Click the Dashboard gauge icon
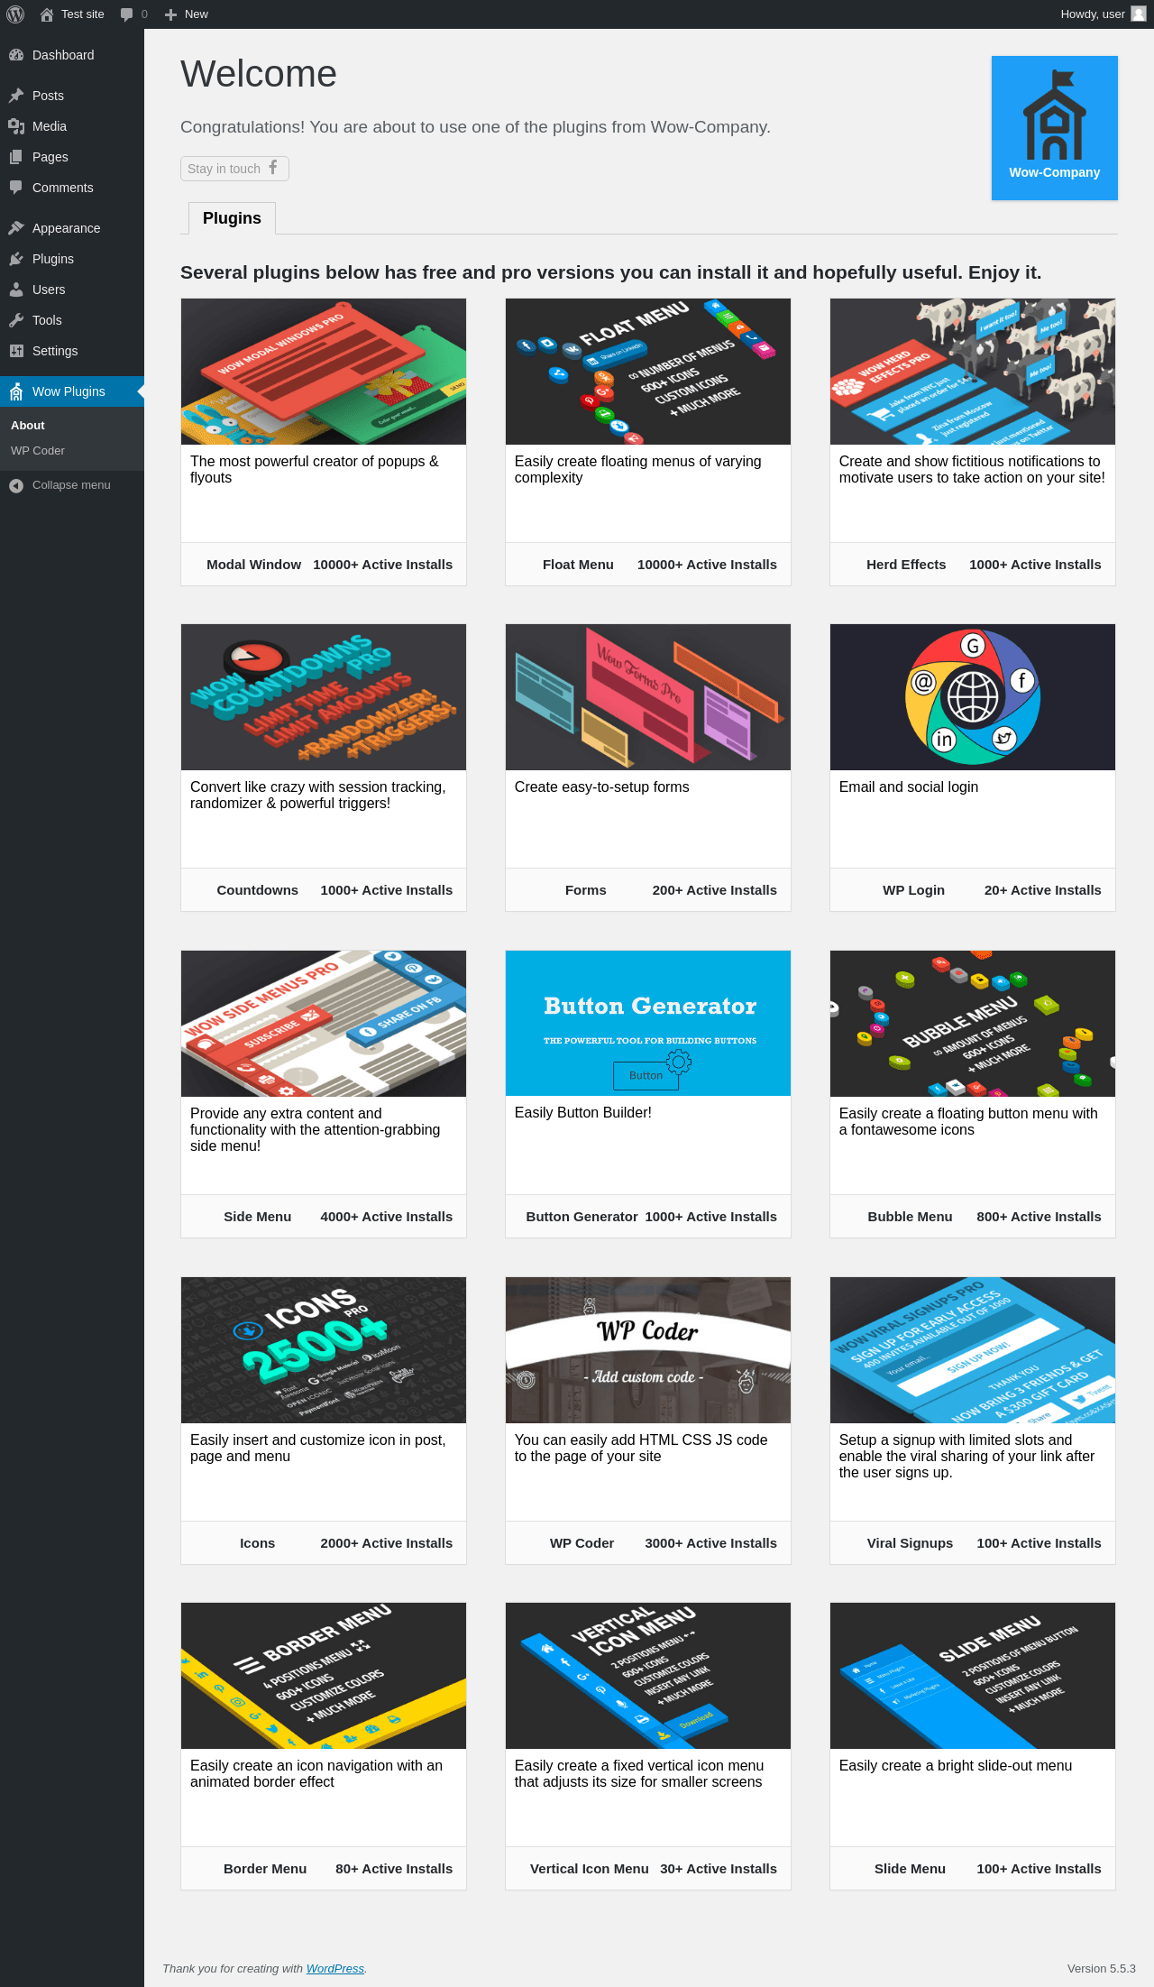 (x=16, y=55)
